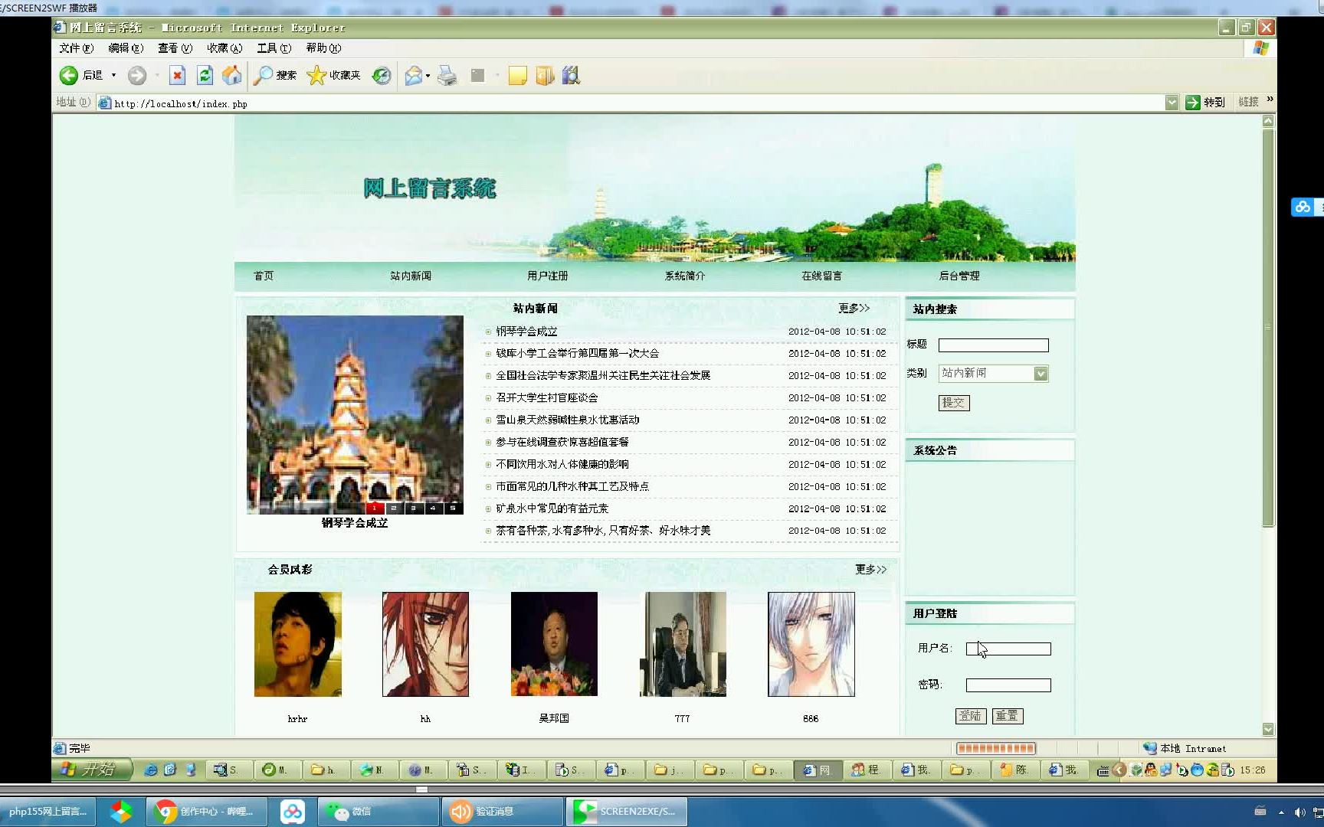Viewport: 1324px width, 827px height.
Task: Click the yellow note icon in toolbar
Action: (x=518, y=75)
